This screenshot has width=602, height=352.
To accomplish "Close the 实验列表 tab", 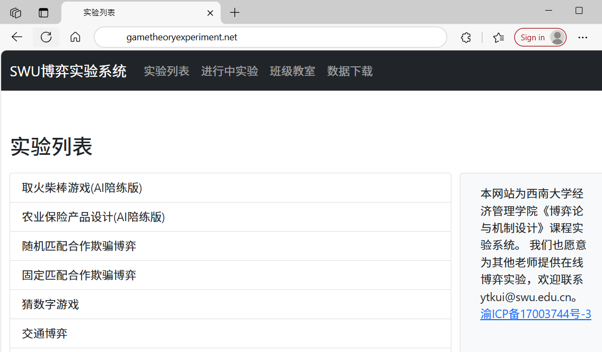I will tap(210, 13).
